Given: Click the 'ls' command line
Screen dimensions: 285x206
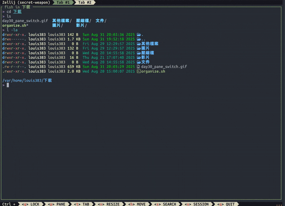Looking at the screenshot, I should 9,16.
